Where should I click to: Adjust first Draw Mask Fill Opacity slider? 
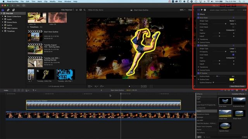pyautogui.click(x=220, y=24)
